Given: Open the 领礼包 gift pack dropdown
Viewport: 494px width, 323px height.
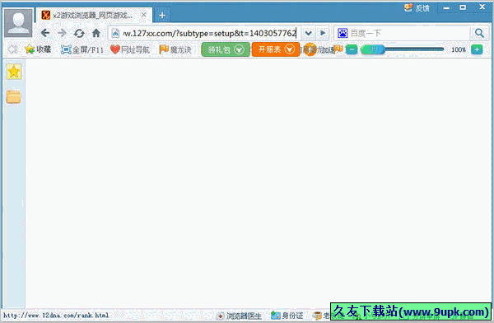Looking at the screenshot, I should coord(226,49).
